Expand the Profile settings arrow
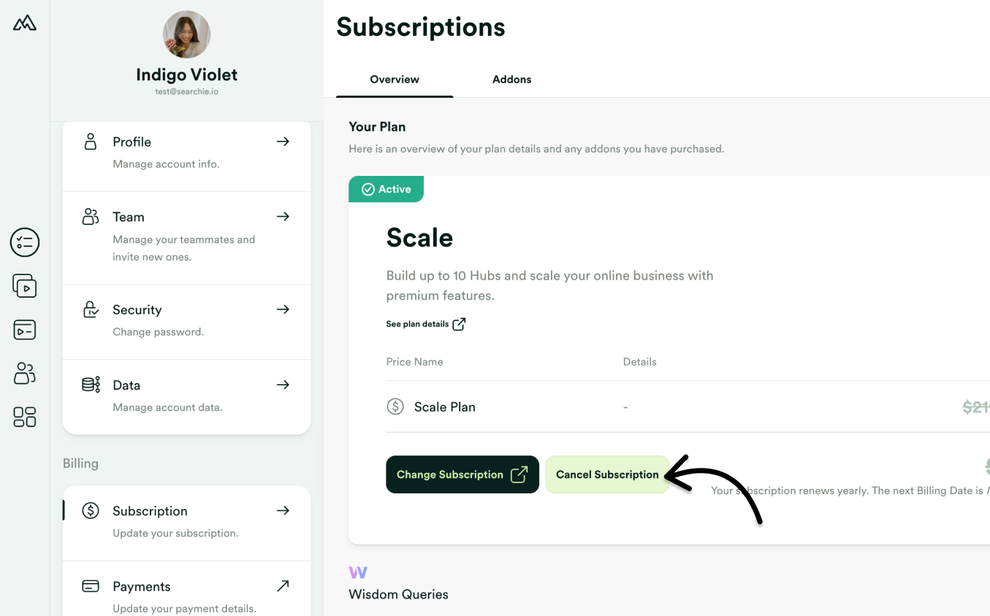Image resolution: width=990 pixels, height=616 pixels. click(x=283, y=142)
